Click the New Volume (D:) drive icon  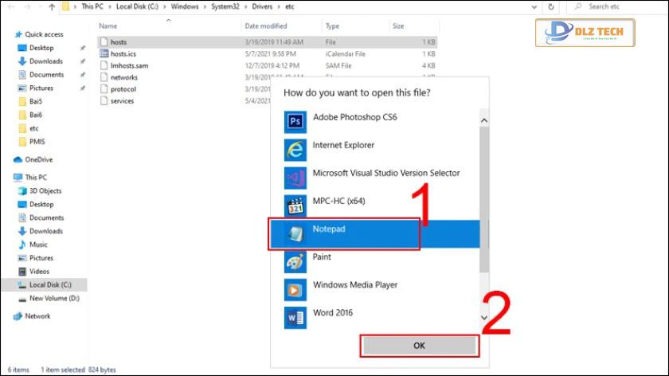tap(22, 299)
